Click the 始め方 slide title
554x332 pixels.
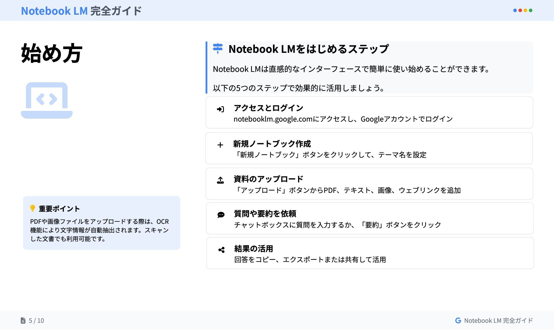(52, 53)
